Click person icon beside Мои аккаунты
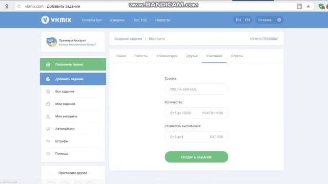This screenshot has width=328, height=184. [48, 116]
